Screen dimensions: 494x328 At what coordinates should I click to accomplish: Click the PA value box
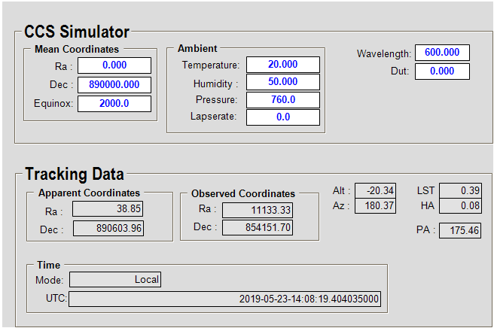tap(460, 230)
